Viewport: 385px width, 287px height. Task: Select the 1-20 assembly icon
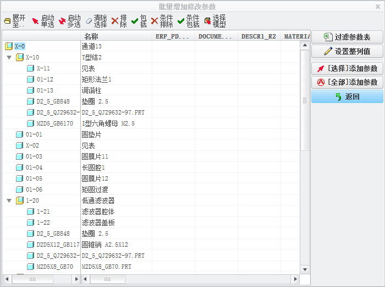pos(20,201)
